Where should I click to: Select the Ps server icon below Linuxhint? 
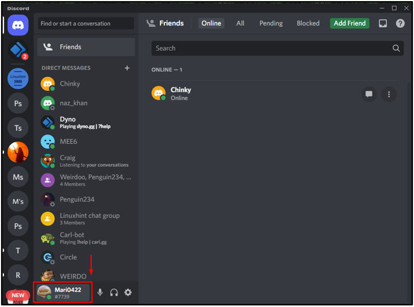coord(18,103)
